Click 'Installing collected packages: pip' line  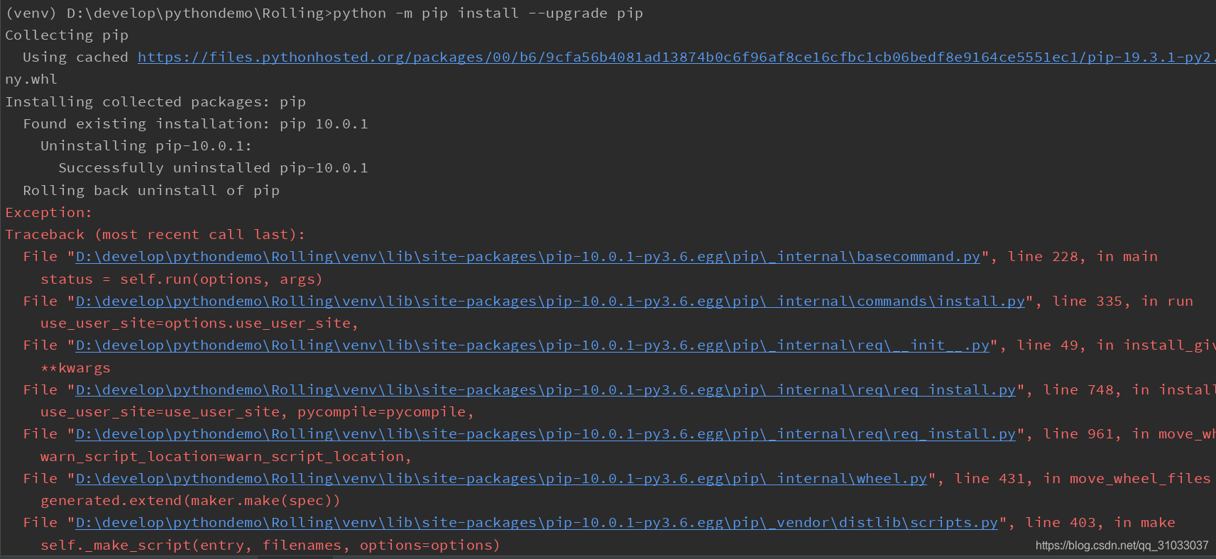155,102
